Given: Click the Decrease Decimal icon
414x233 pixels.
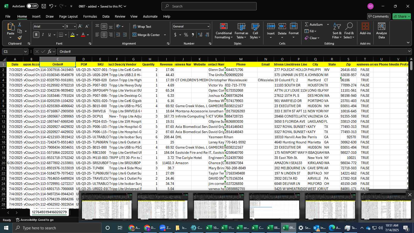Looking at the screenshot, I should tap(207, 35).
